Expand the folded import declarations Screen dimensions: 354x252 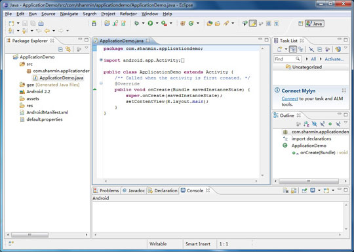[101, 60]
